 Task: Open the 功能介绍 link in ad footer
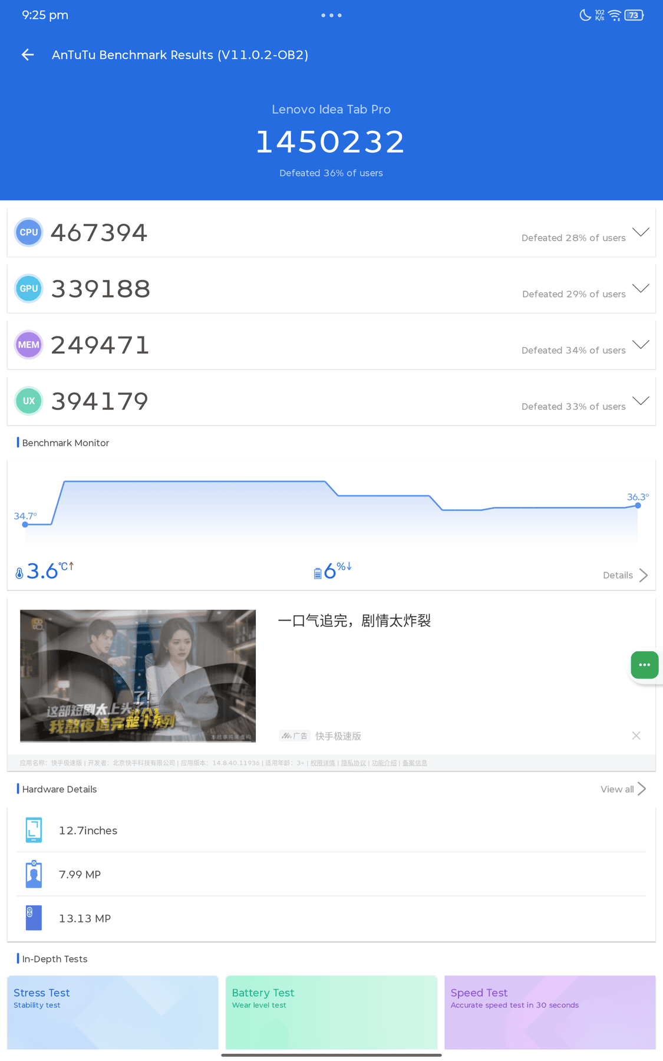(x=384, y=763)
